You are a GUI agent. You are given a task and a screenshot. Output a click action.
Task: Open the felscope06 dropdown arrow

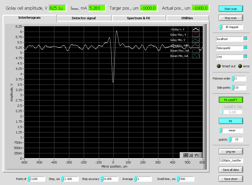click(x=245, y=48)
